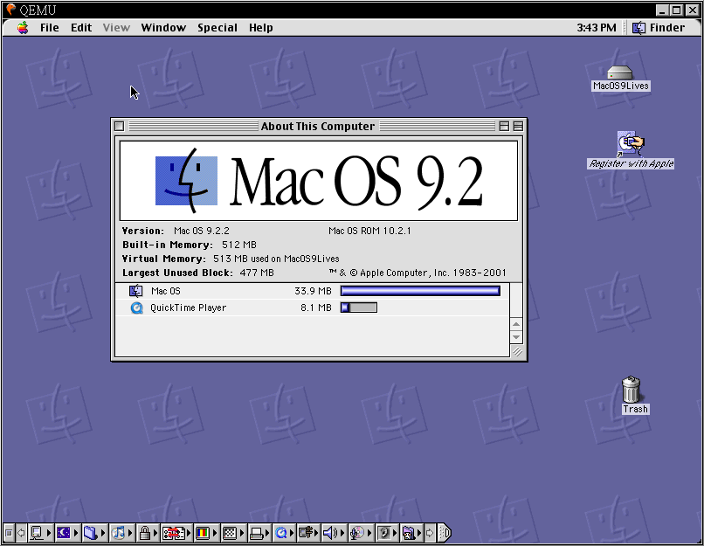This screenshot has height=546, width=704.
Task: Click the 'Mac OS' name in memory list
Action: (x=166, y=291)
